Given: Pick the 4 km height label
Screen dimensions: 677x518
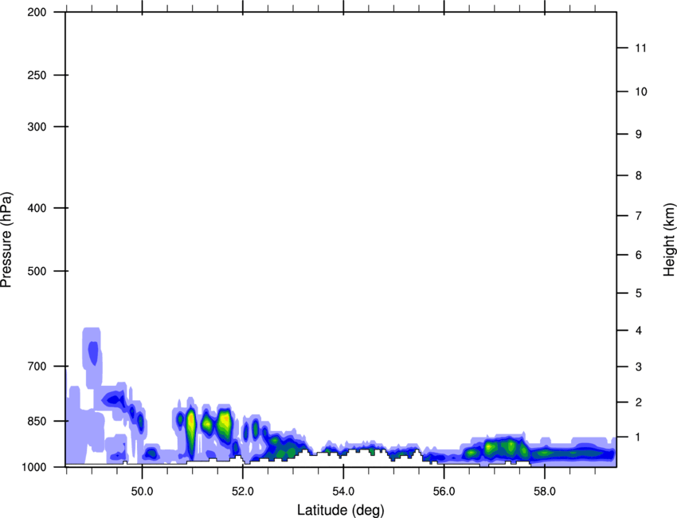Looking at the screenshot, I should (638, 331).
